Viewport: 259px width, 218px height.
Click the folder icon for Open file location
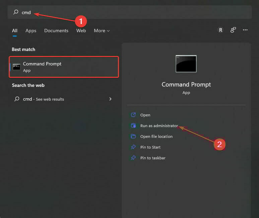[133, 137]
